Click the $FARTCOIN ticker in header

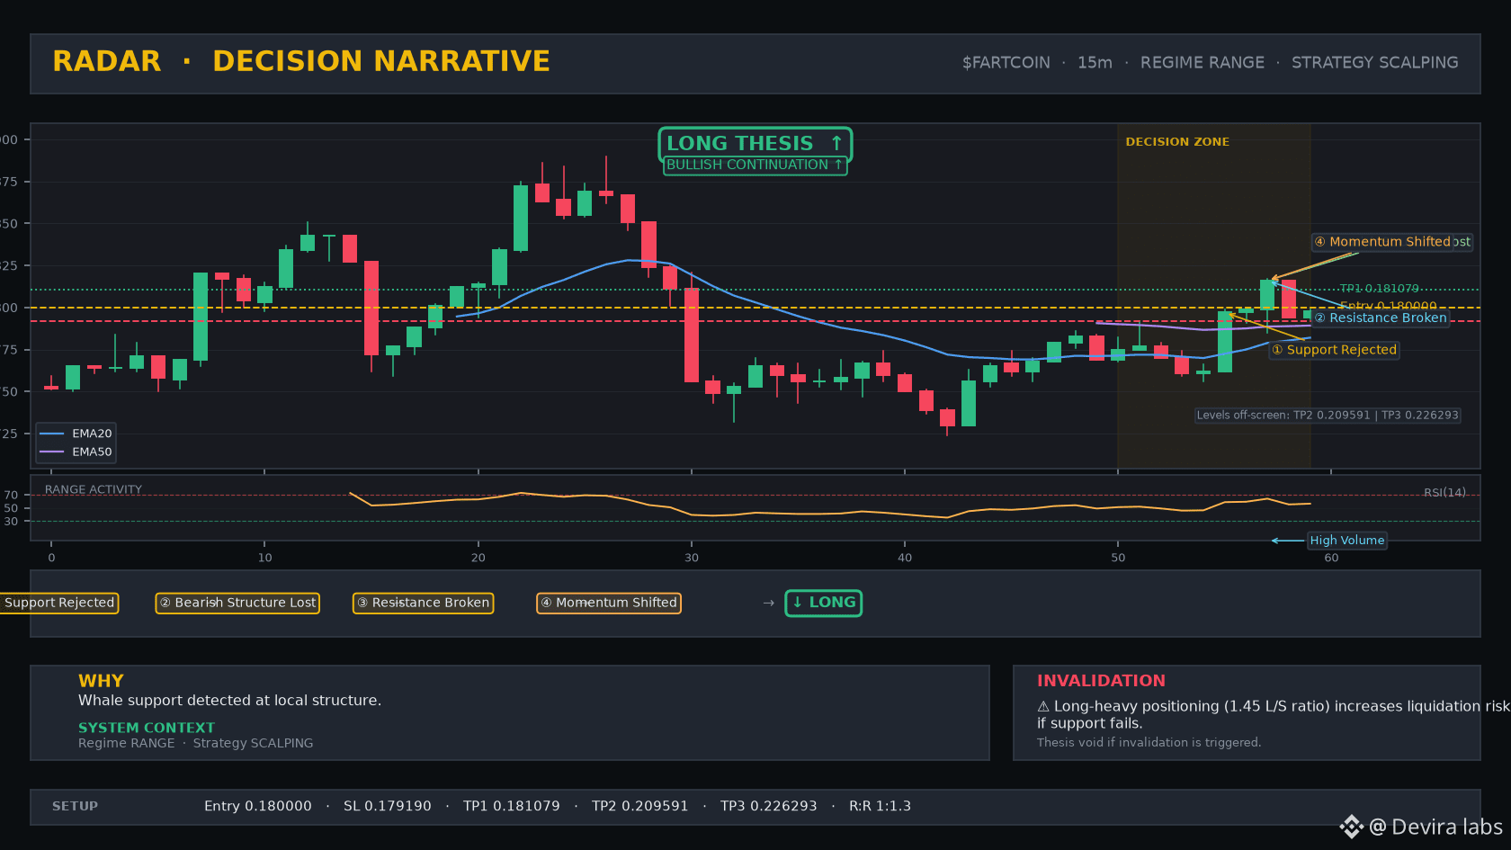[1006, 63]
